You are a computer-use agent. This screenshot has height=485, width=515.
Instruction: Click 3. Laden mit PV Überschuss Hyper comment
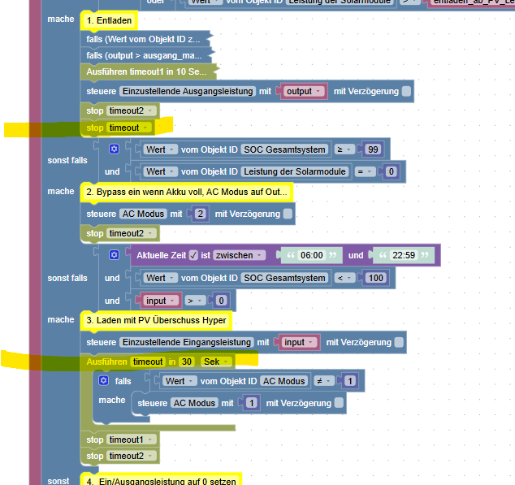point(156,320)
